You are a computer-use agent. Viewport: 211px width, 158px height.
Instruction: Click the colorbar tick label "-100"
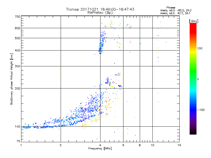pos(201,110)
